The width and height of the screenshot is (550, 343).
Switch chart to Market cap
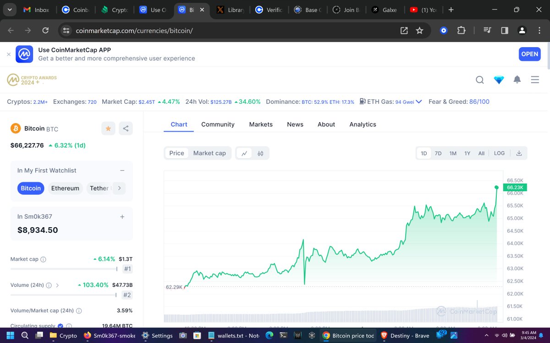pos(209,153)
